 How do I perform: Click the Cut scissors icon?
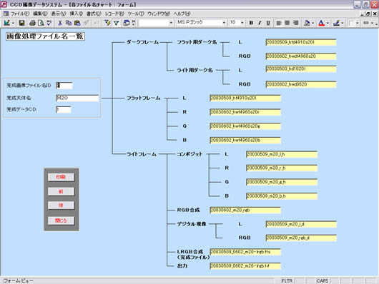pos(60,23)
